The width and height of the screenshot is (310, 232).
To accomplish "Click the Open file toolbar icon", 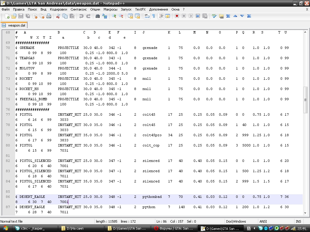I will point(14,16).
